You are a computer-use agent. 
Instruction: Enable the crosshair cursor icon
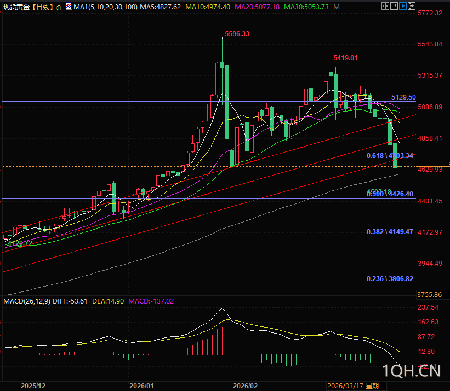click(x=385, y=6)
